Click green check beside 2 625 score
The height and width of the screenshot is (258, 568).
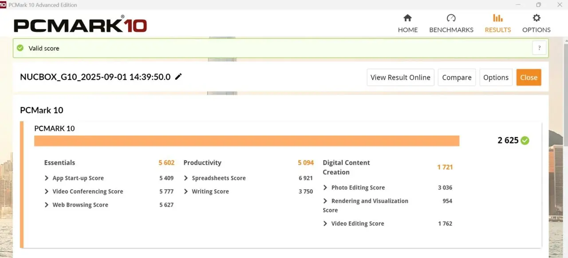[x=525, y=141]
